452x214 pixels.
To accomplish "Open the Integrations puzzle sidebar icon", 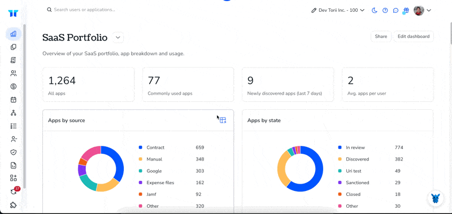I will [13, 205].
